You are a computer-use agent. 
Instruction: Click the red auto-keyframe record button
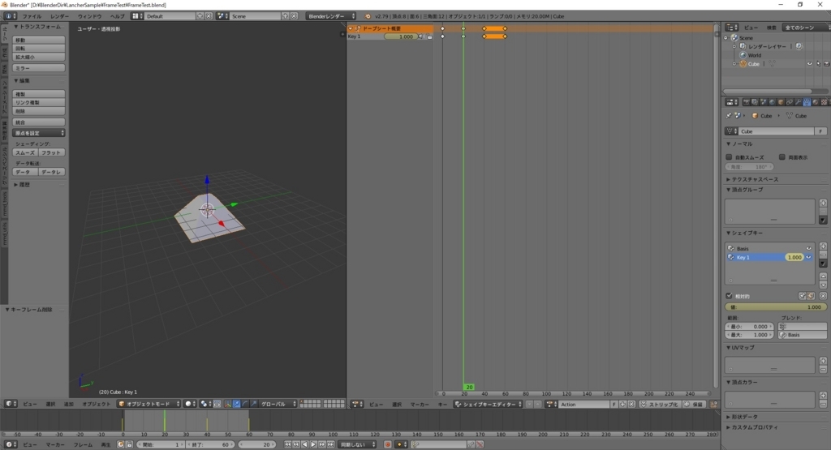point(388,444)
